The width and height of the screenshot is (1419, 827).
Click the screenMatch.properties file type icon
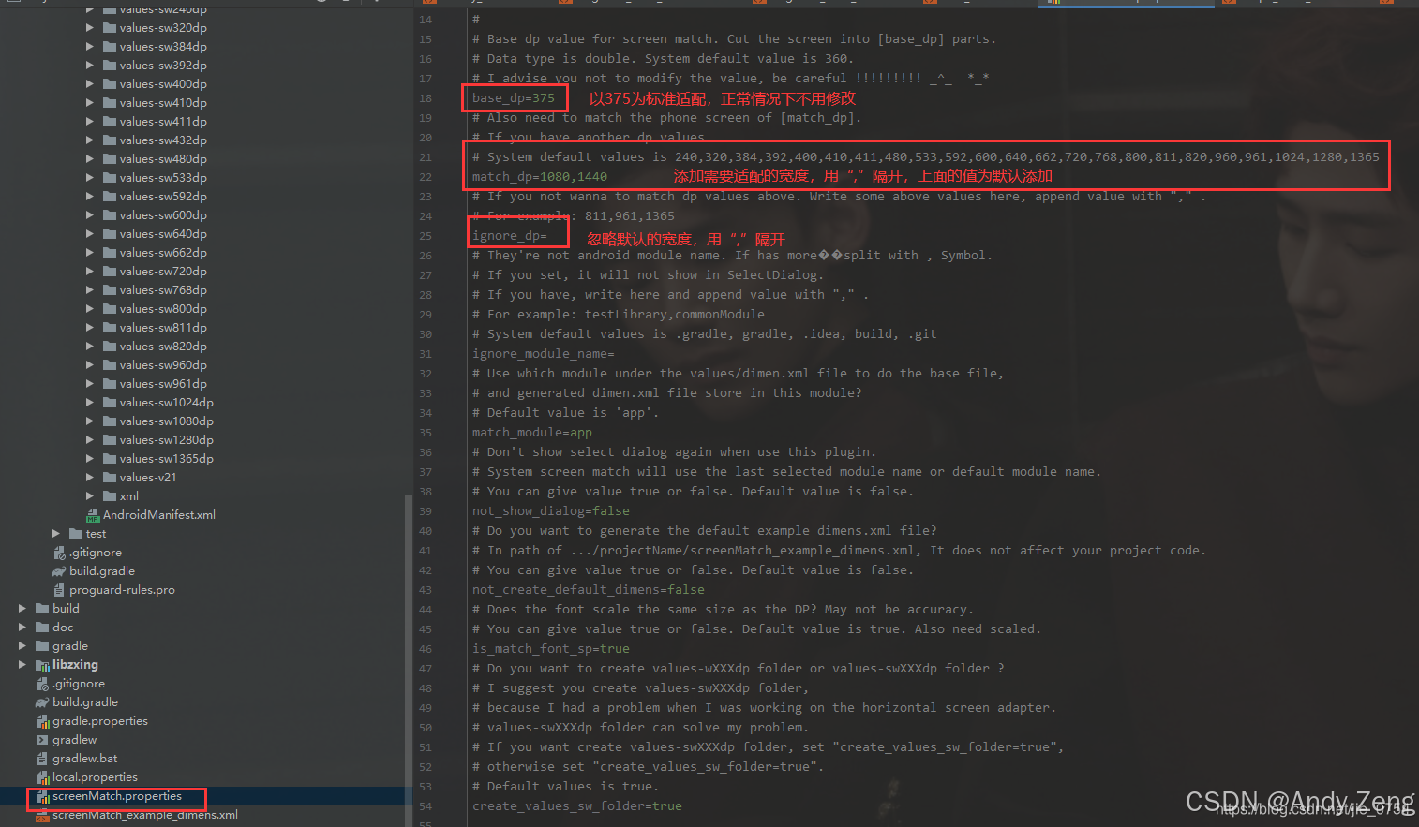tap(44, 796)
